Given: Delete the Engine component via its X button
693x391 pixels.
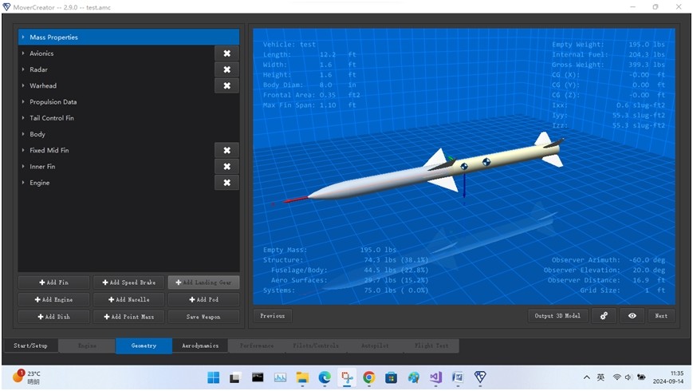Looking at the screenshot, I should (226, 183).
